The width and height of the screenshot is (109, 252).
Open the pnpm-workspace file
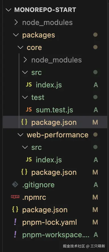(56, 235)
